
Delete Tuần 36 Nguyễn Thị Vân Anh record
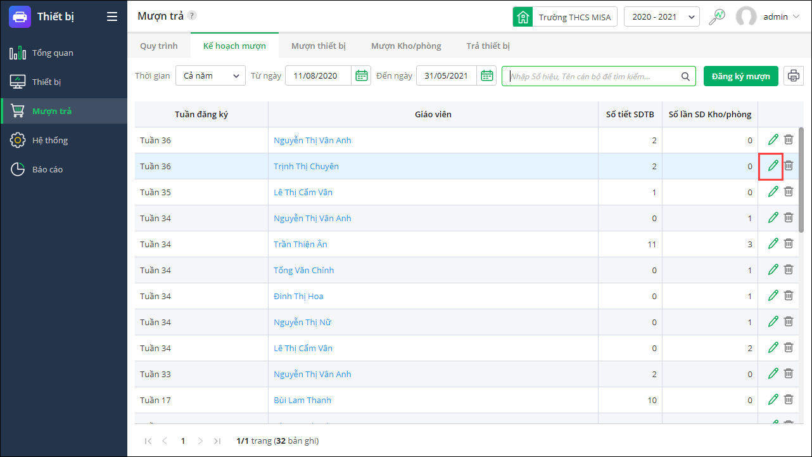coord(789,140)
